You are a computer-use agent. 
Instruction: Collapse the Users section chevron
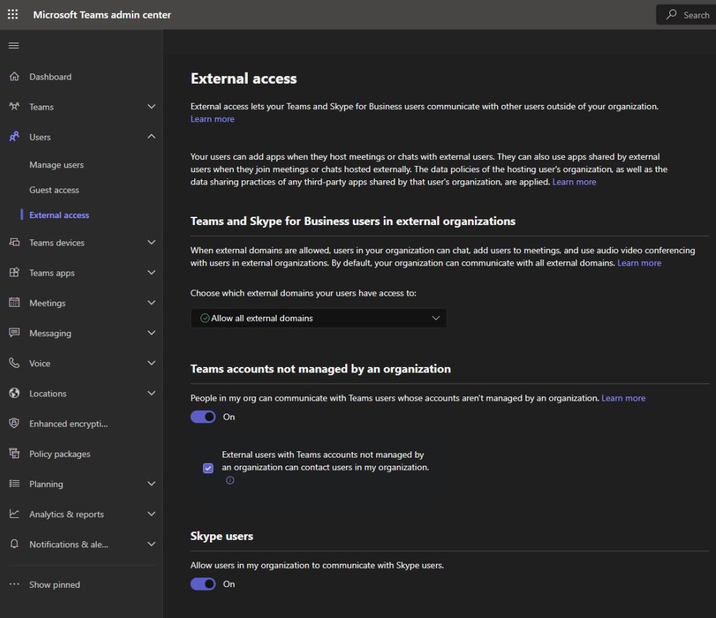(x=152, y=136)
